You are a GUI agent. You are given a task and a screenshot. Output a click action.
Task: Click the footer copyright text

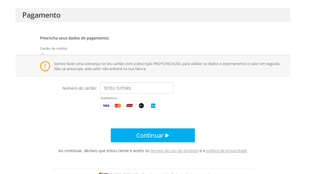pyautogui.click(x=160, y=173)
